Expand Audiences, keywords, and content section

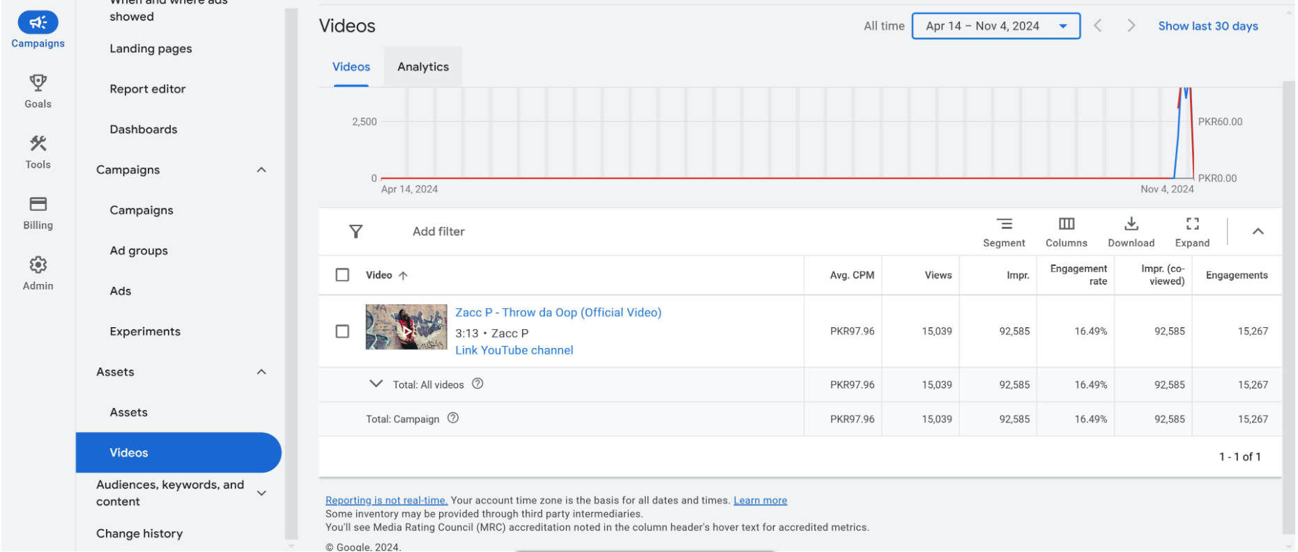click(x=261, y=493)
